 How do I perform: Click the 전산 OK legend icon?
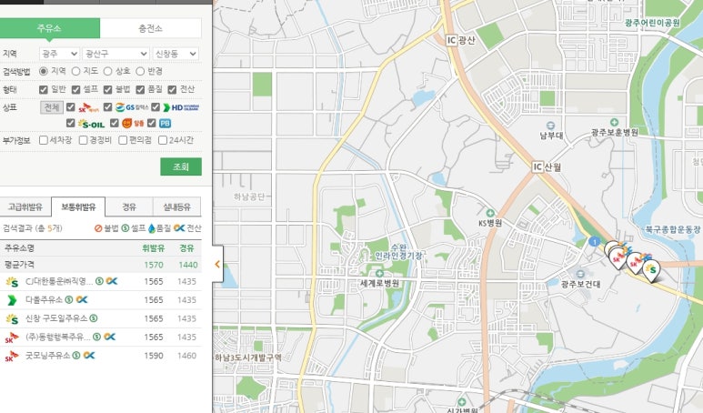(x=179, y=228)
